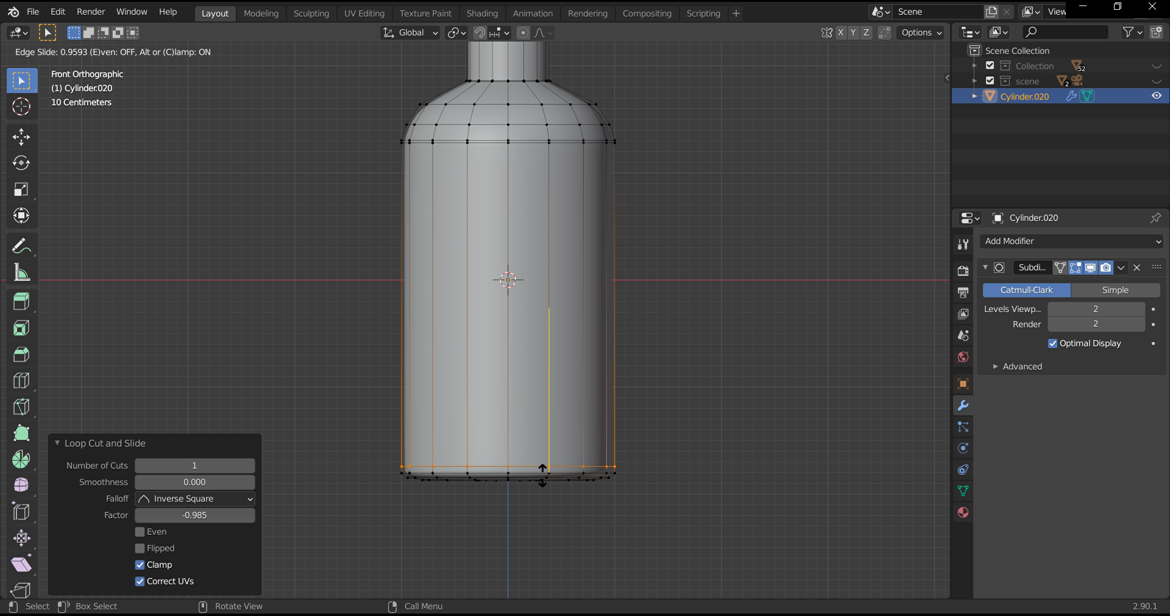The width and height of the screenshot is (1170, 616).
Task: Open the Add Modifier dropdown
Action: (1071, 241)
